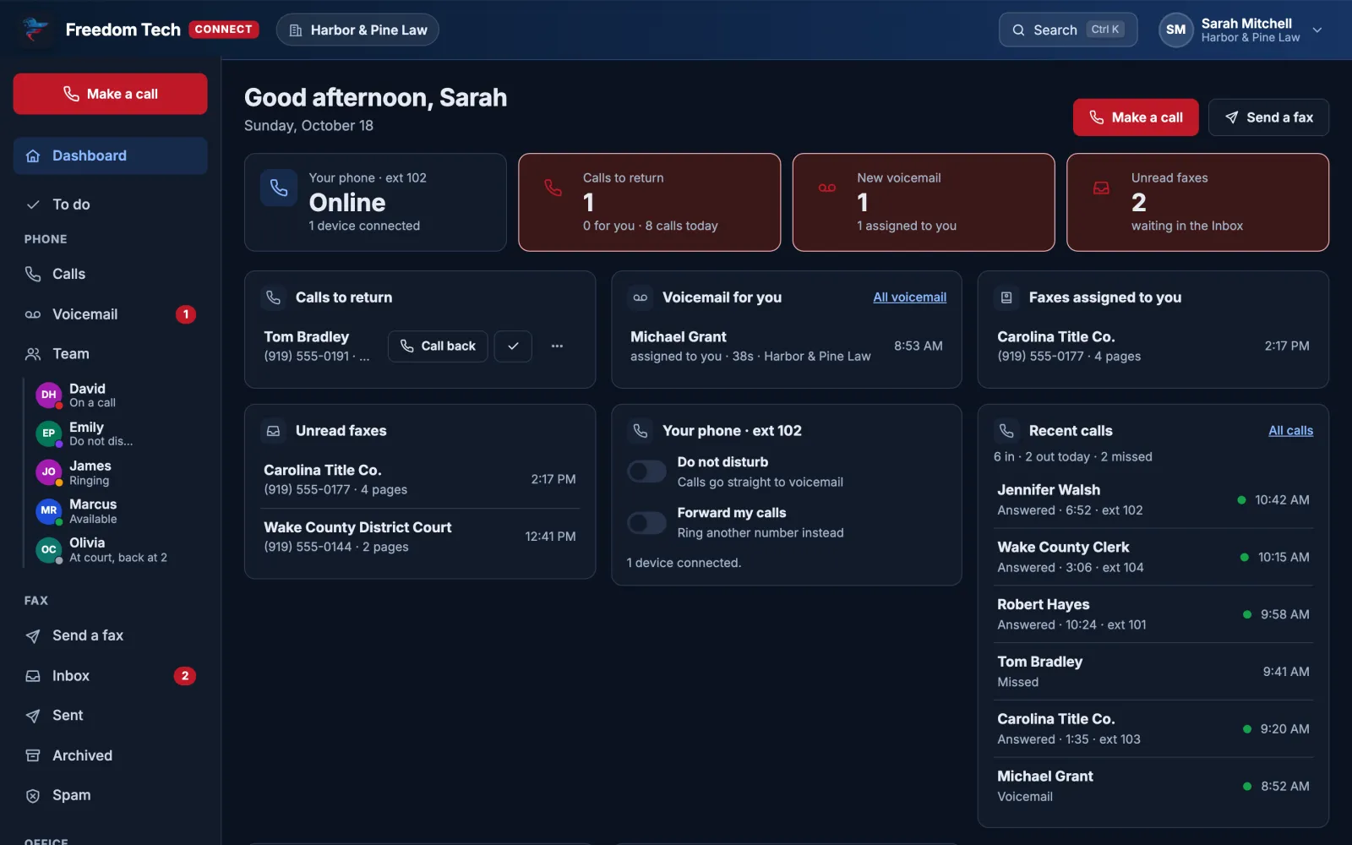Click the SM user avatar

point(1175,30)
